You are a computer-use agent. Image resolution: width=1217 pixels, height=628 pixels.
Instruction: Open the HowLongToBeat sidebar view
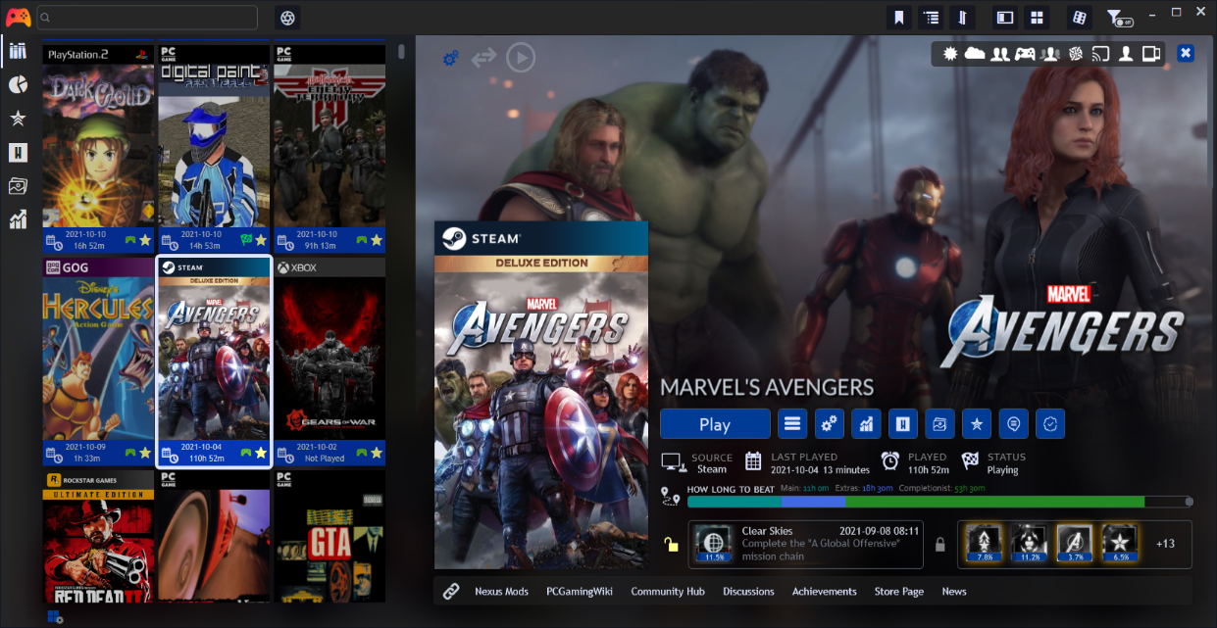18,153
